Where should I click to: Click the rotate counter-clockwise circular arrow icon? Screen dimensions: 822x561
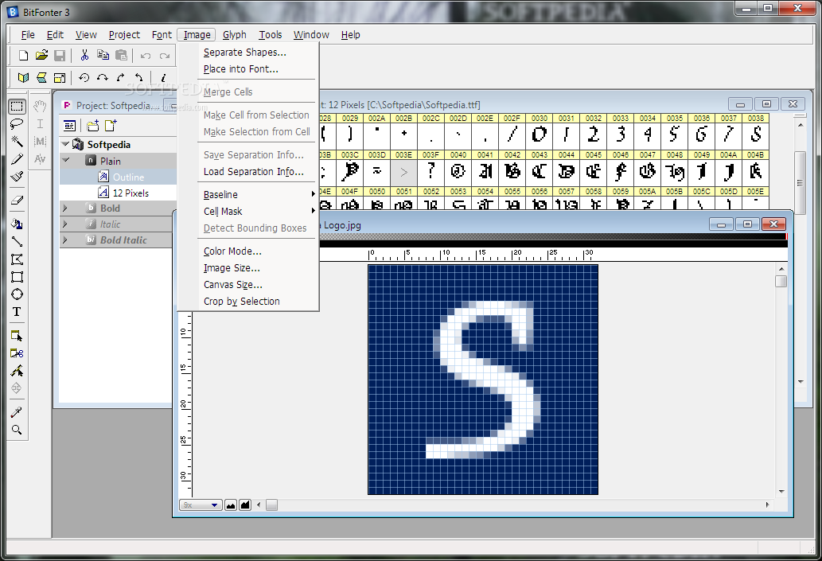(84, 78)
